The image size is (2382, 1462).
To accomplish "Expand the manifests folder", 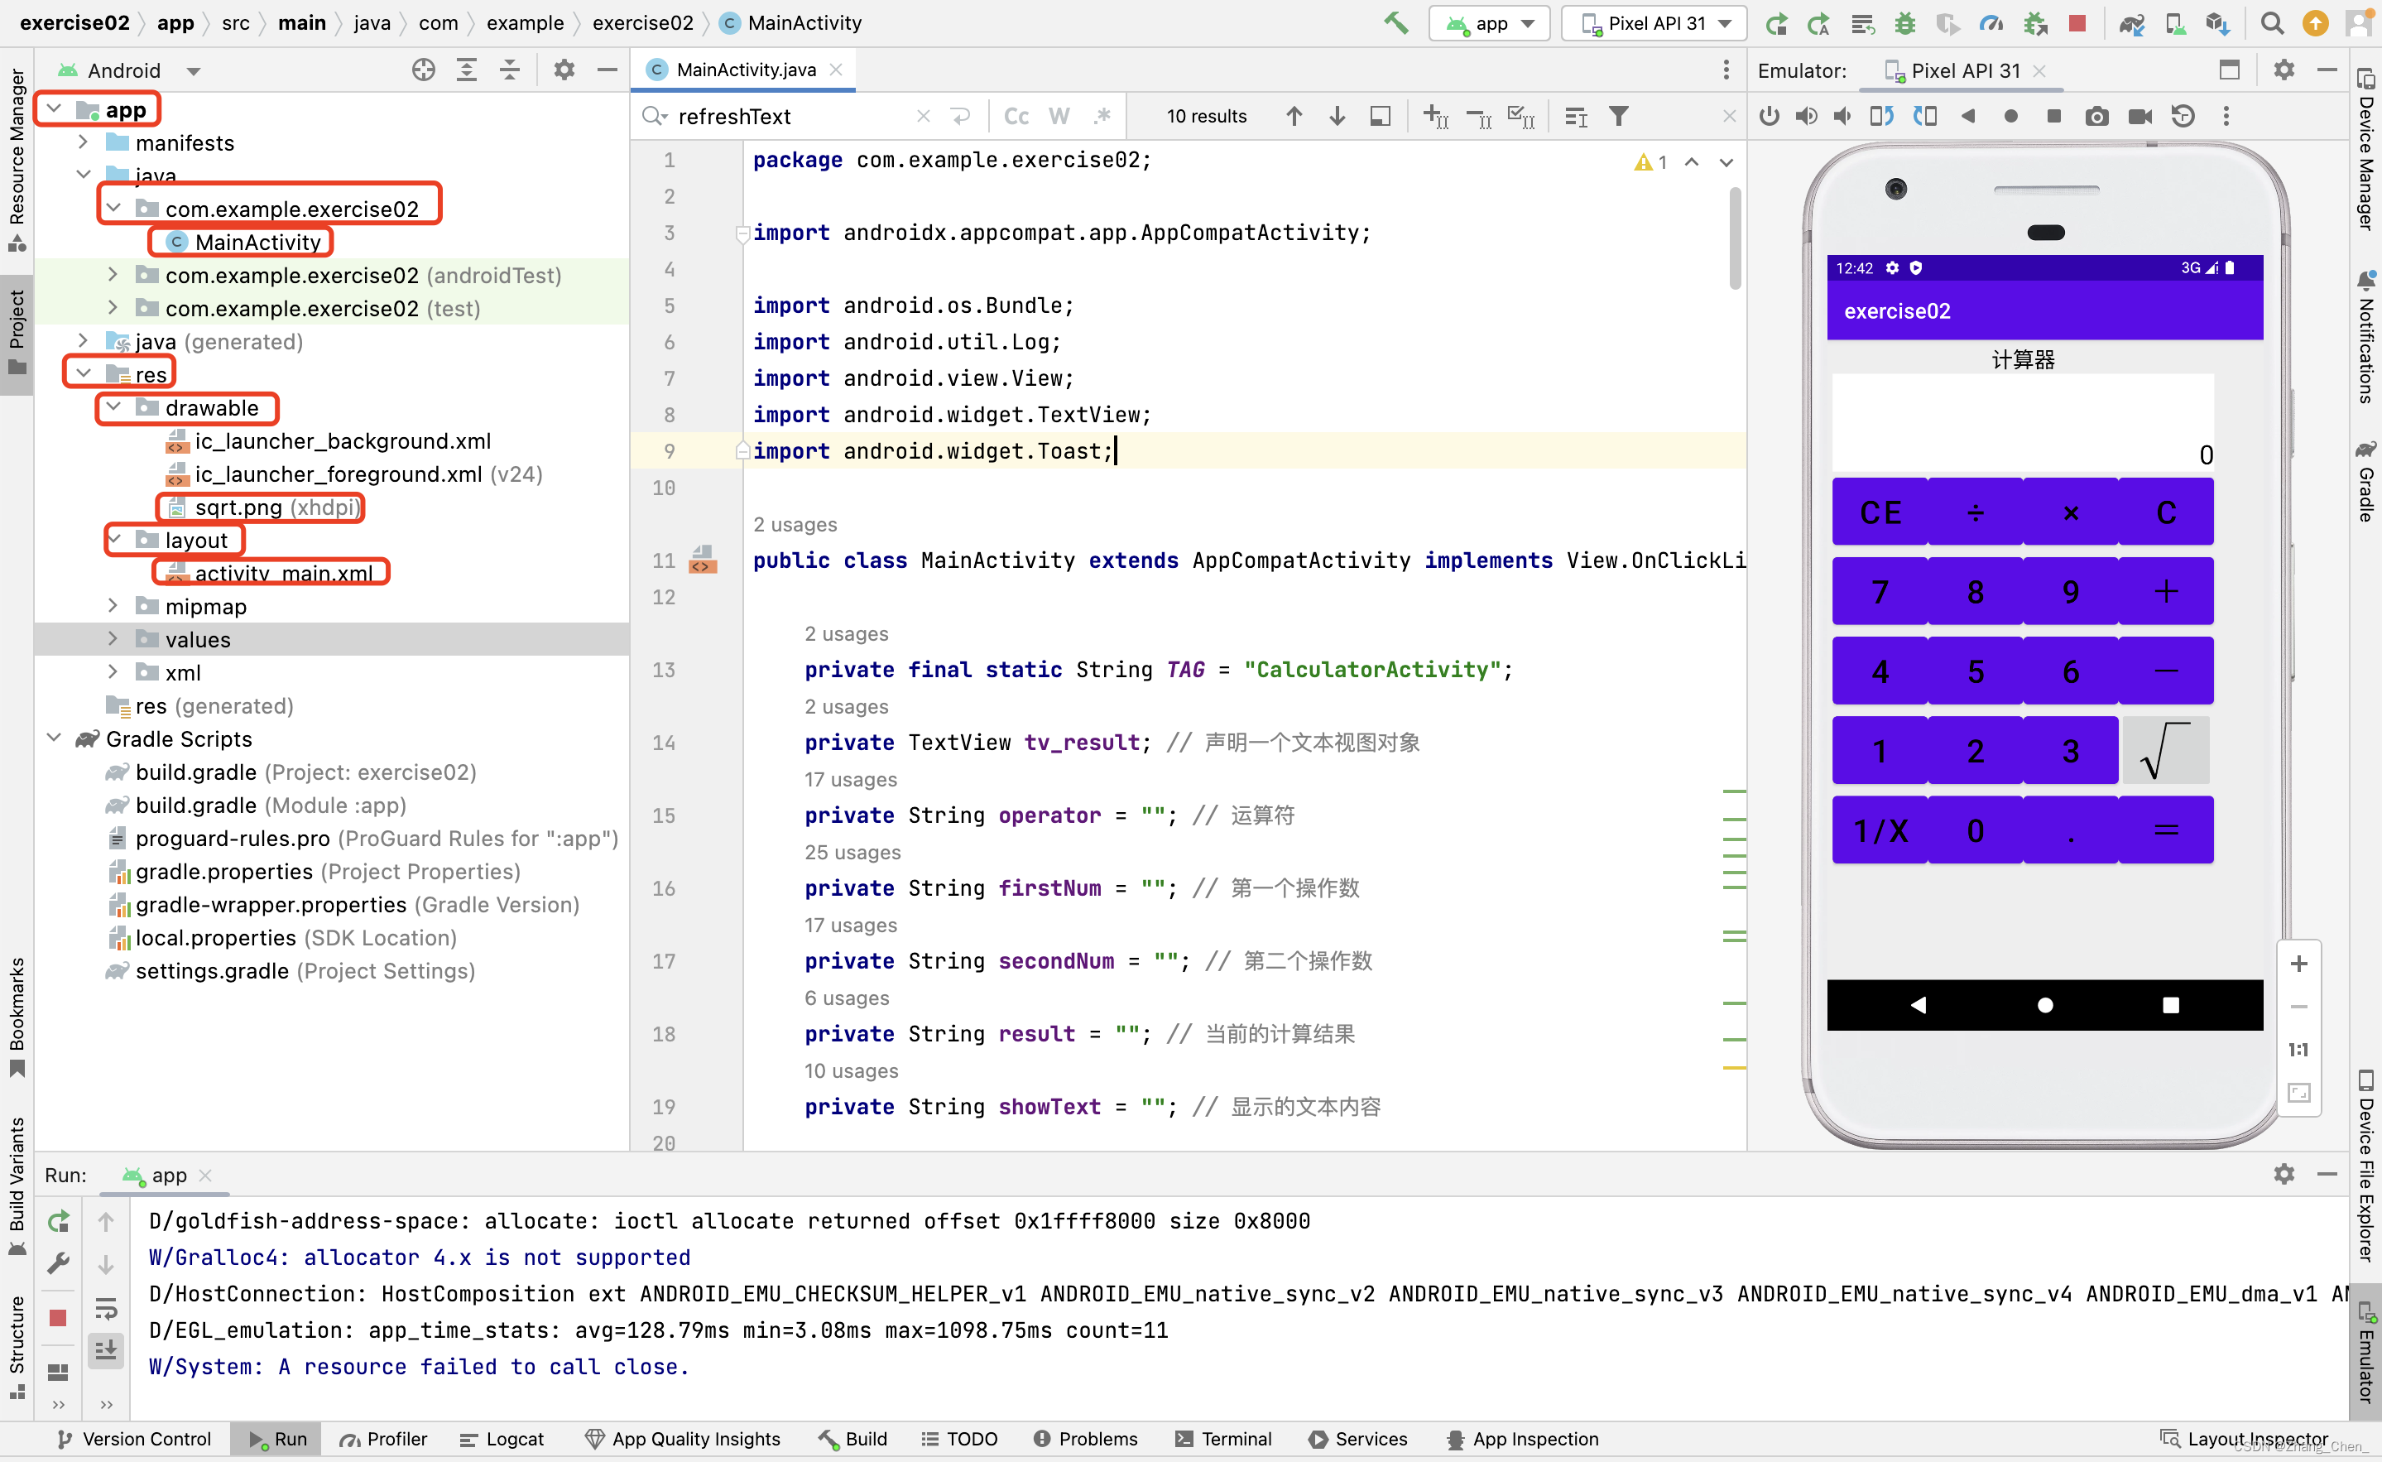I will pyautogui.click(x=83, y=142).
